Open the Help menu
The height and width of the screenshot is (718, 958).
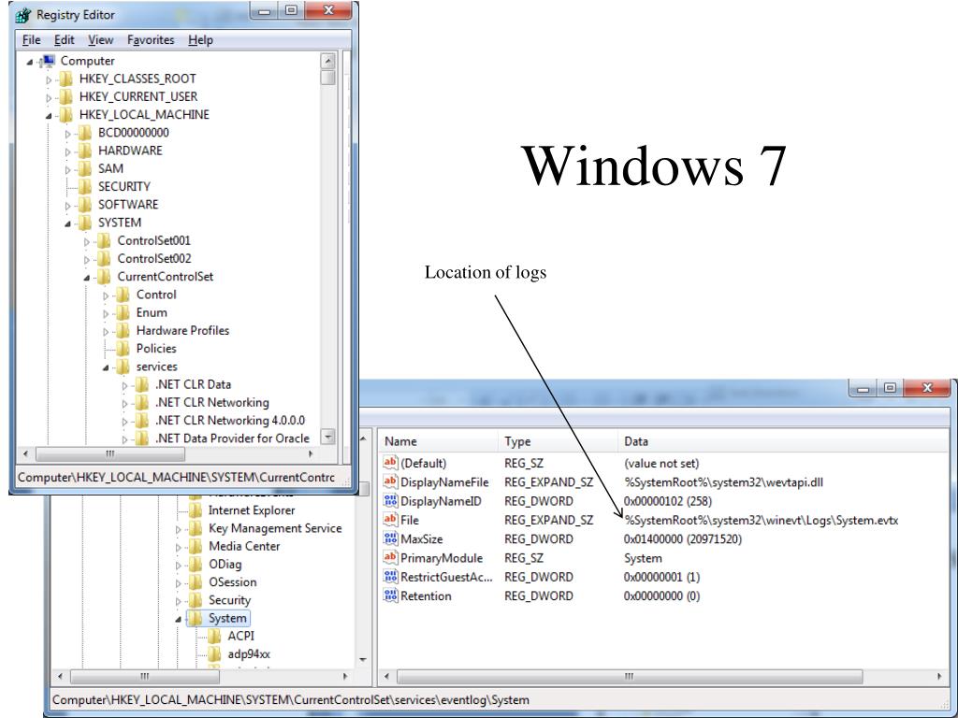200,39
